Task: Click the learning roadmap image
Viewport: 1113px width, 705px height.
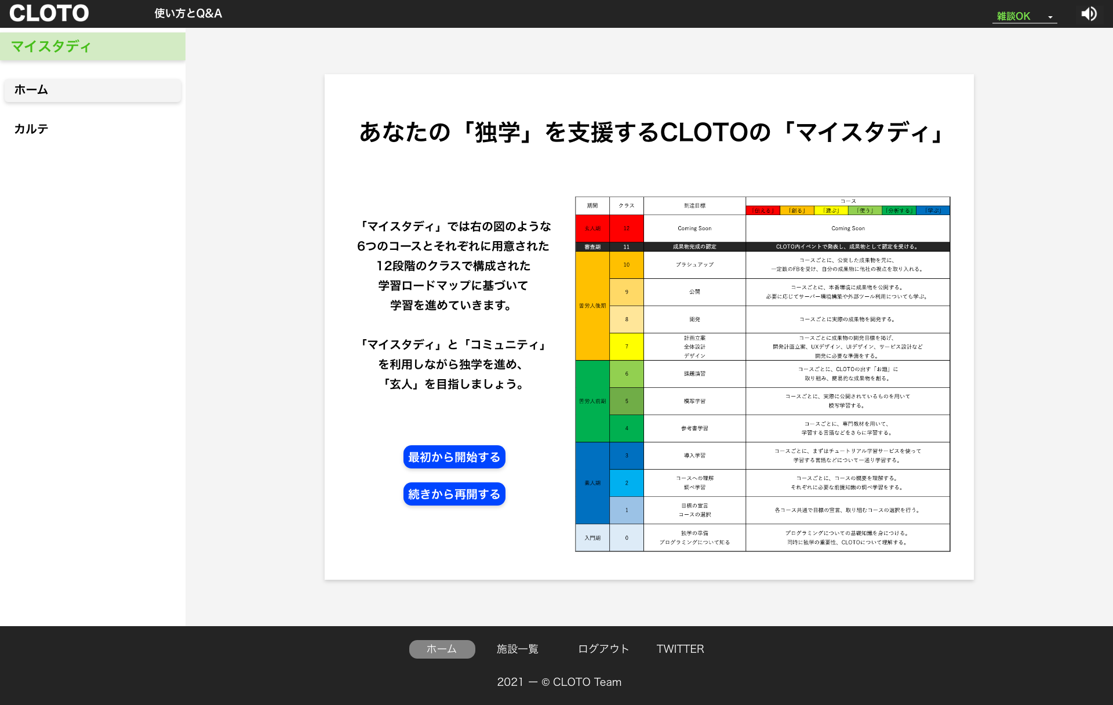Action: point(763,374)
